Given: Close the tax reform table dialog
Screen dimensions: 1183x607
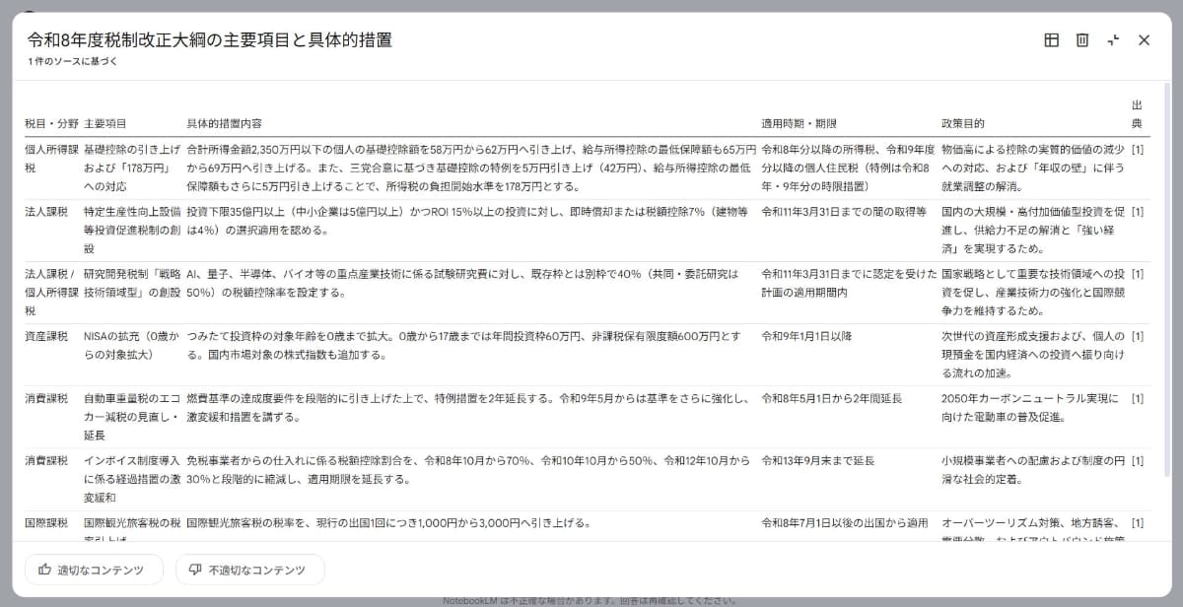Looking at the screenshot, I should 1144,40.
